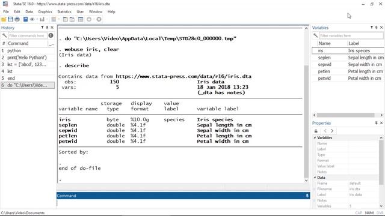Click into the Command input box
385x216 pixels.
coord(183,203)
